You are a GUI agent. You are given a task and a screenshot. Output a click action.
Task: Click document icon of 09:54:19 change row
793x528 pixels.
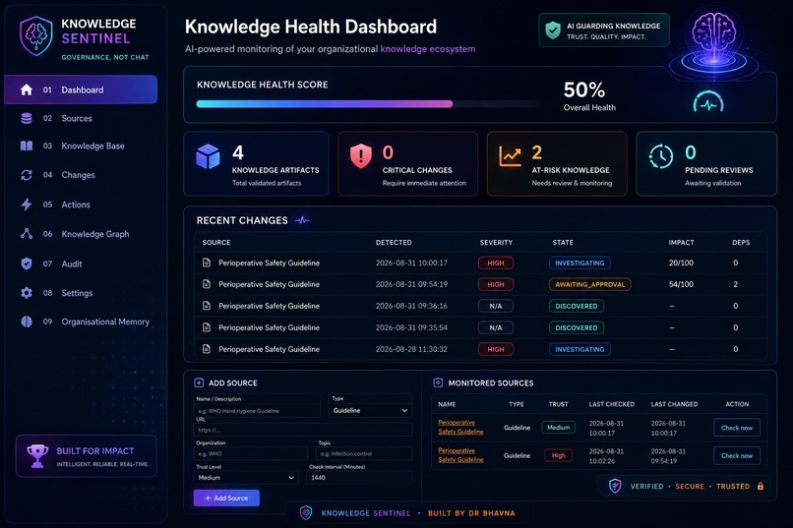coord(207,284)
